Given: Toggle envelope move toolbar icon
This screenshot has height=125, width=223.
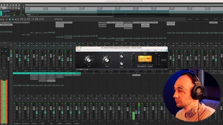Looking at the screenshot, I should coord(10,8).
